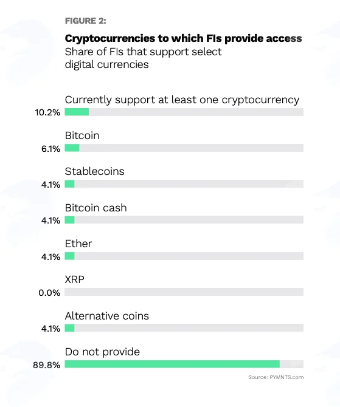Click the chart title 'Cryptocurrencies to which FIs provide access'

coord(183,38)
